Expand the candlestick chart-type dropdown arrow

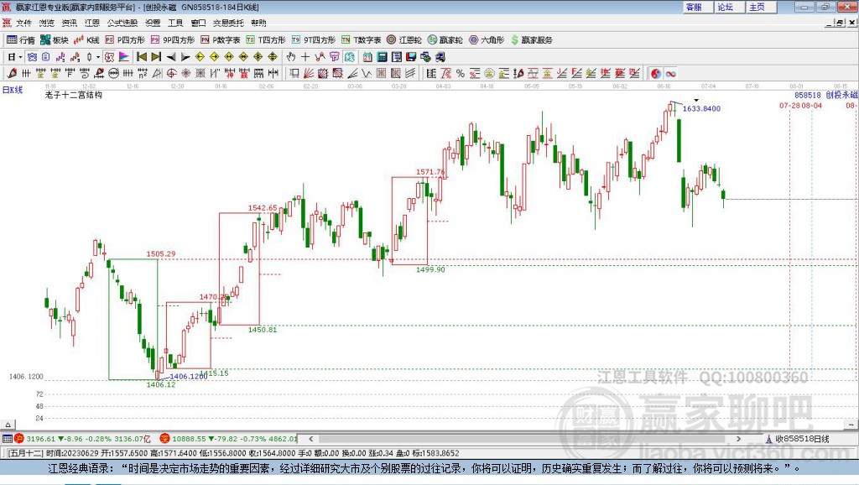pyautogui.click(x=99, y=57)
